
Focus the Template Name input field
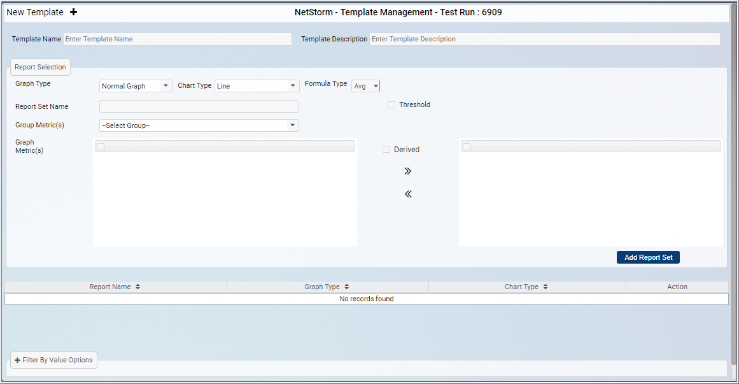[178, 39]
